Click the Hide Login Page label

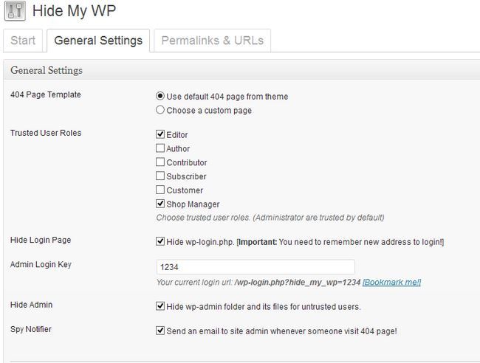click(x=41, y=240)
